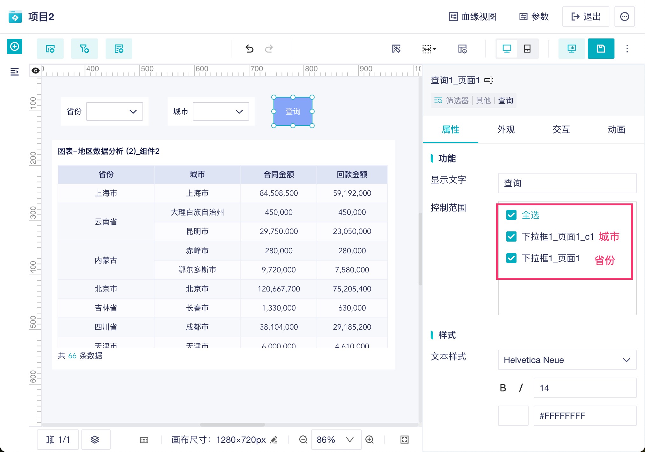Click the save disk icon
This screenshot has width=645, height=452.
pyautogui.click(x=601, y=49)
